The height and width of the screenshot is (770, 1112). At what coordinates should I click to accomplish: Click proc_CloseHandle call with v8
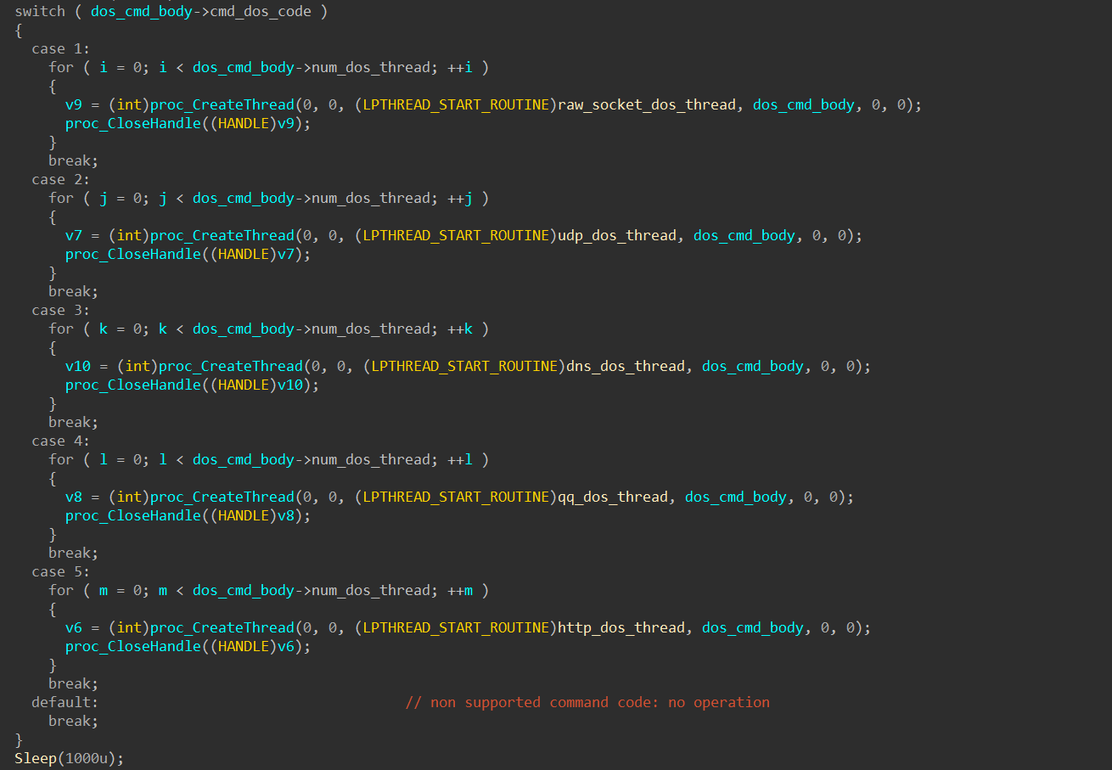coord(188,515)
